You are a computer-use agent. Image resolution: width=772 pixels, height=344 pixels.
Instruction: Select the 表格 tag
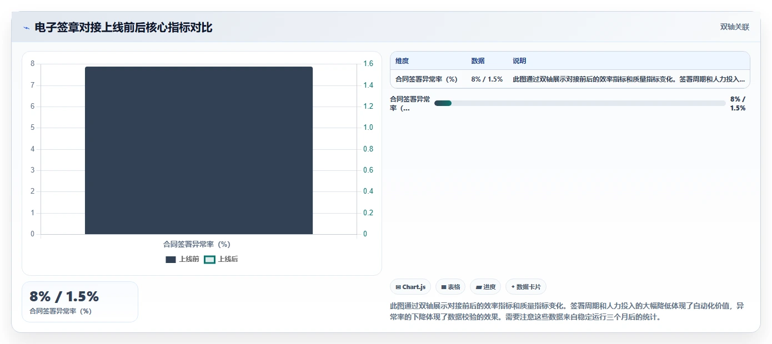click(x=450, y=287)
